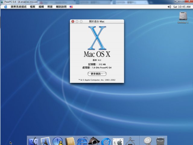Open Finder from the Dock
Screen dimensions: 193x145
(33, 141)
